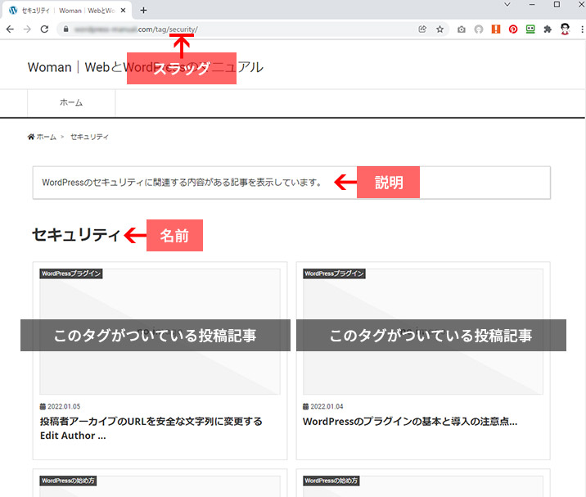Open the Pinterest extension icon
Image resolution: width=586 pixels, height=497 pixels.
pyautogui.click(x=513, y=29)
